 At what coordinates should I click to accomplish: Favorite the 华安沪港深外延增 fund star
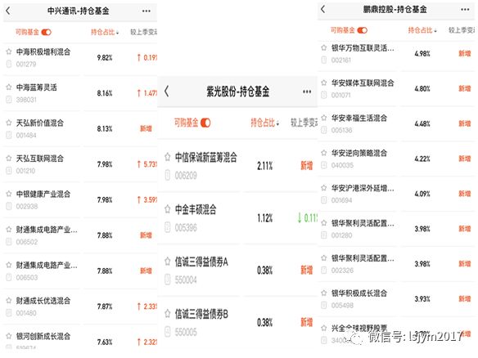coord(324,188)
